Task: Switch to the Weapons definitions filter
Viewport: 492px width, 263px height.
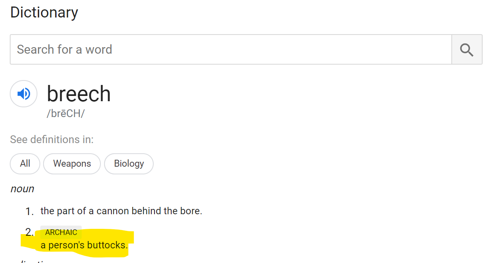Action: point(72,164)
